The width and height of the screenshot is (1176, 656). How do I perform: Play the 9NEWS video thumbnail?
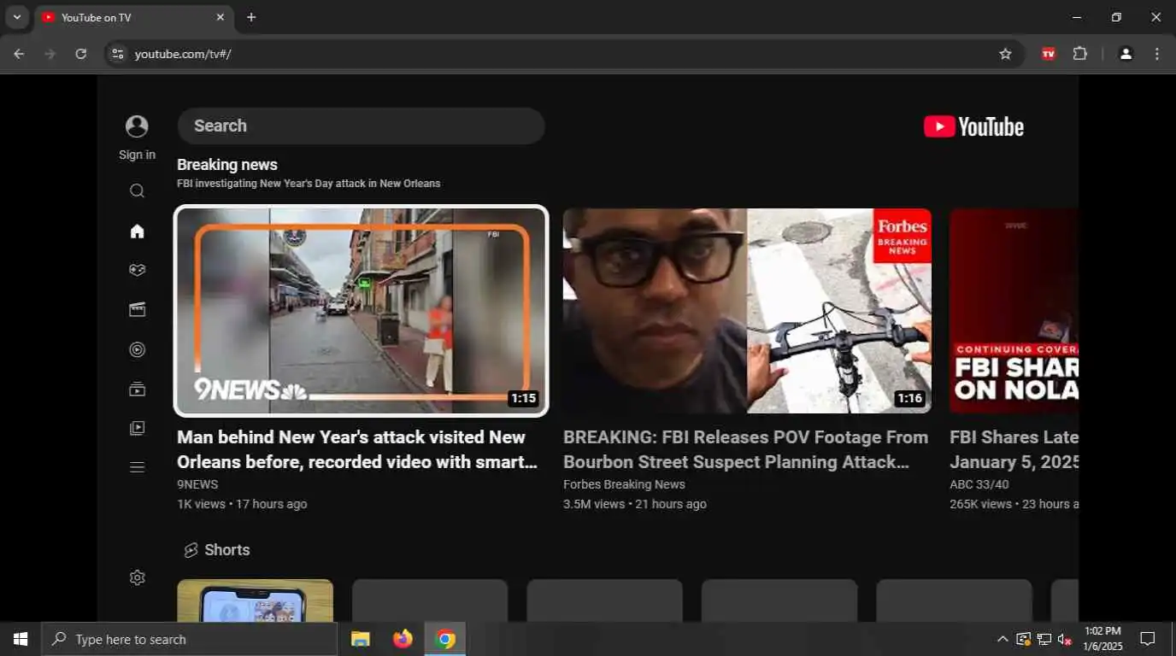361,311
